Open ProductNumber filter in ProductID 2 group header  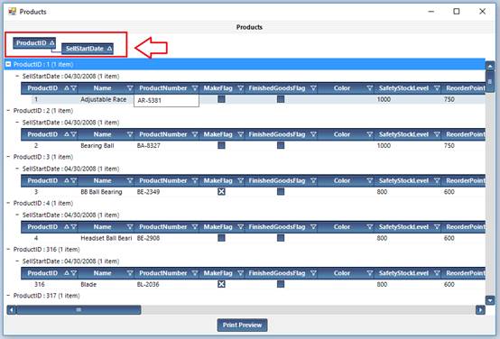195,134
